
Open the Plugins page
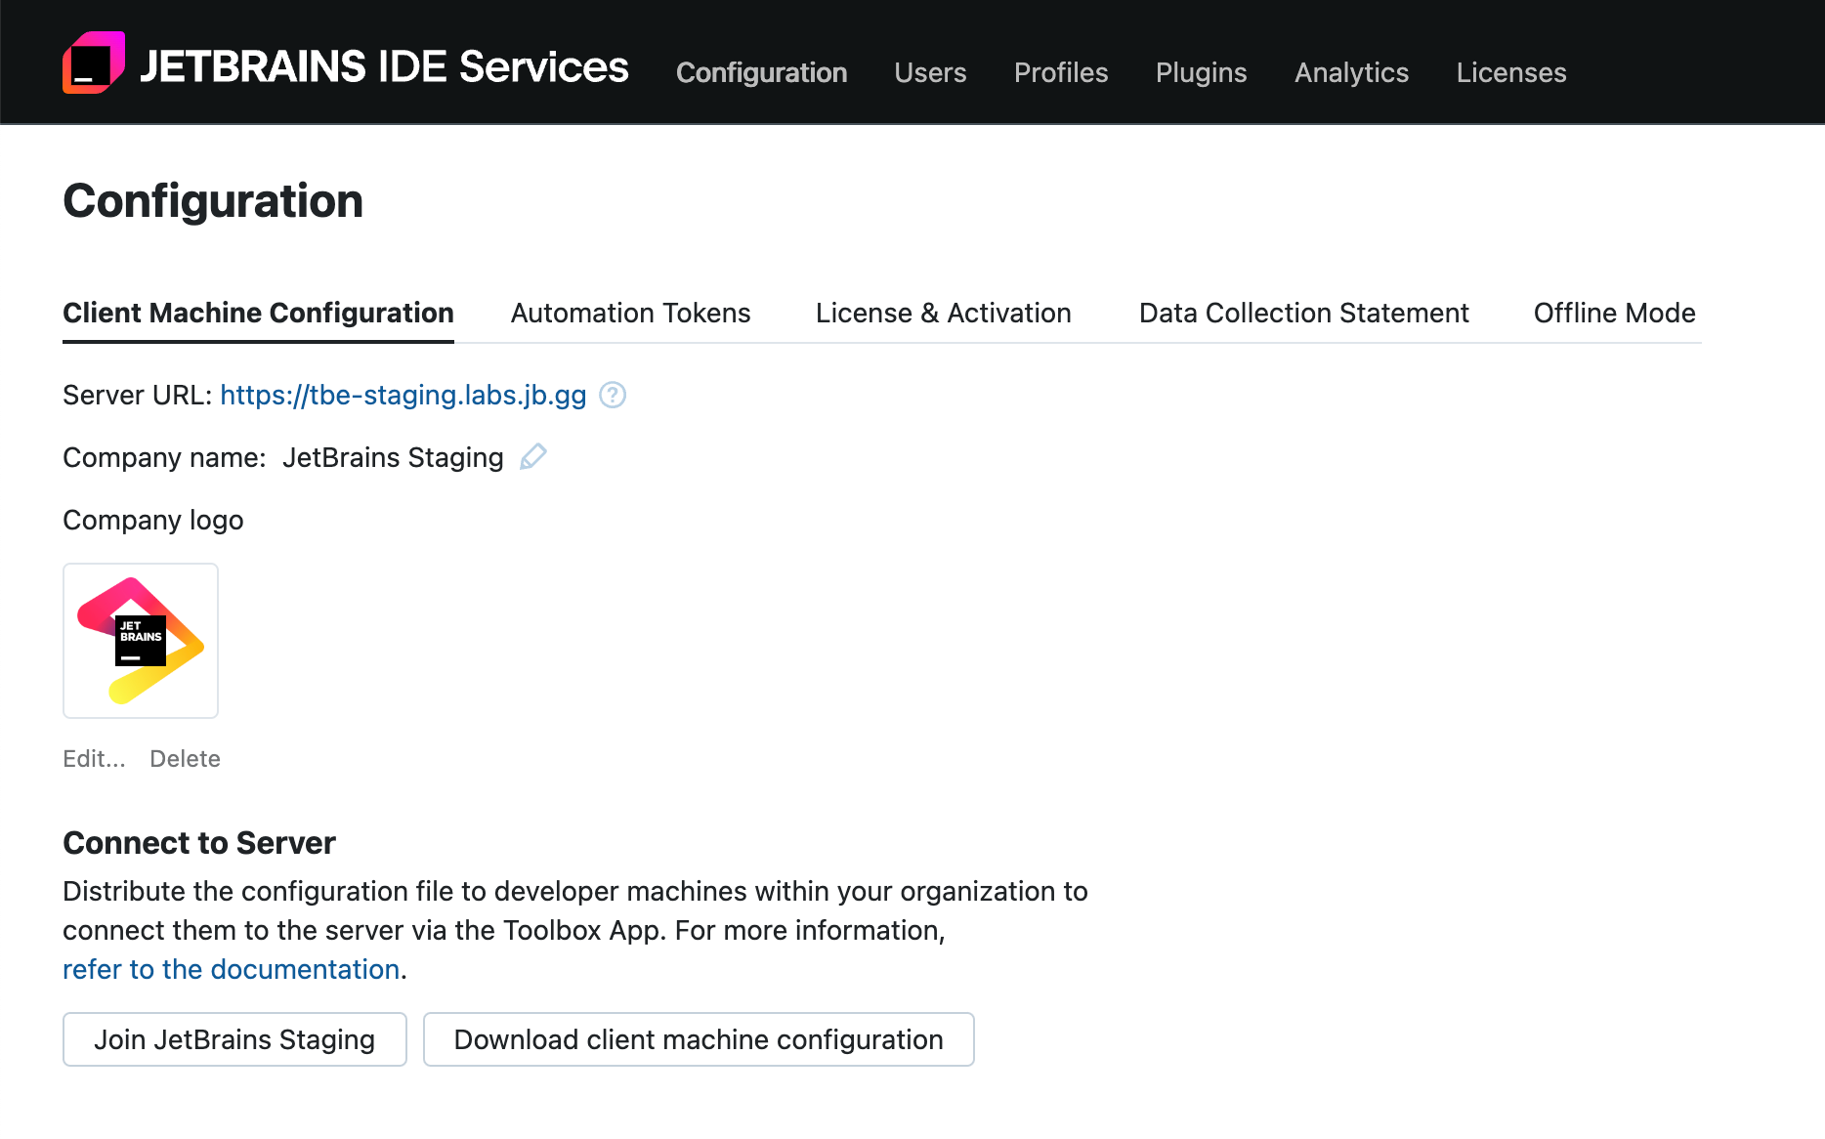click(1201, 72)
